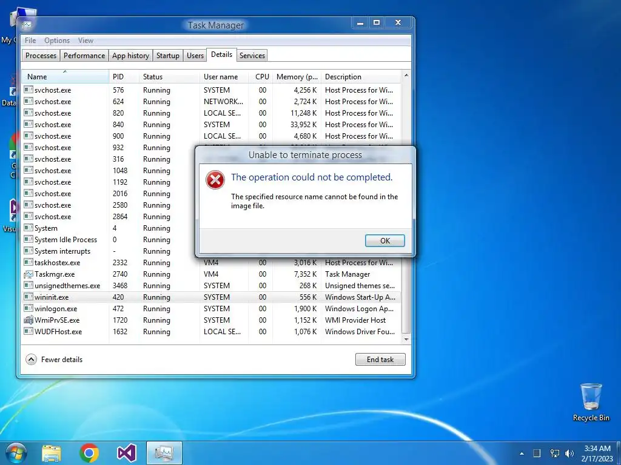Click the 7,352 K memory value
Viewport: 621px width, 465px height.
pyautogui.click(x=306, y=274)
